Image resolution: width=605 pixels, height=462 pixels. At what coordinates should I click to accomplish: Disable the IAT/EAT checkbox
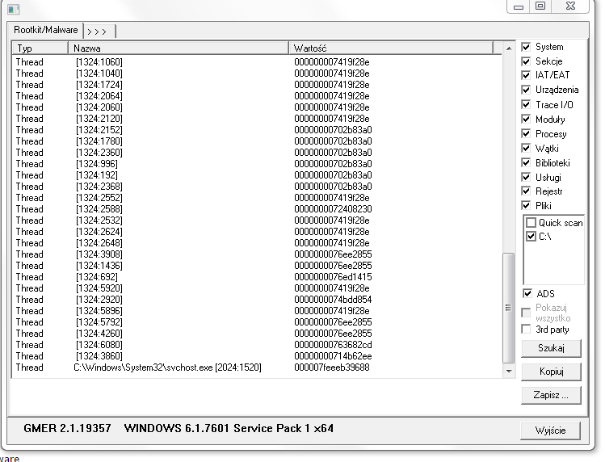click(x=527, y=76)
